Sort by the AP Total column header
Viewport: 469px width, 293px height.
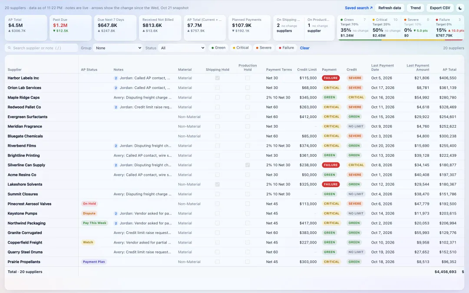[x=449, y=69]
